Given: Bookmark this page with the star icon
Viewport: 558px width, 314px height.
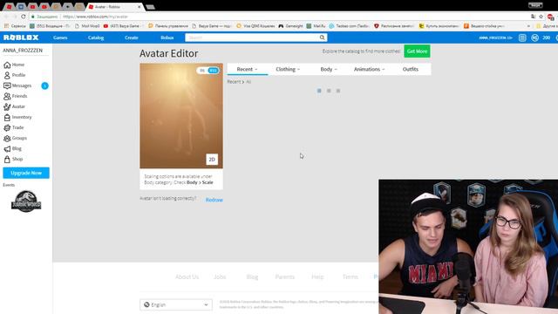Looking at the screenshot, I should 541,17.
